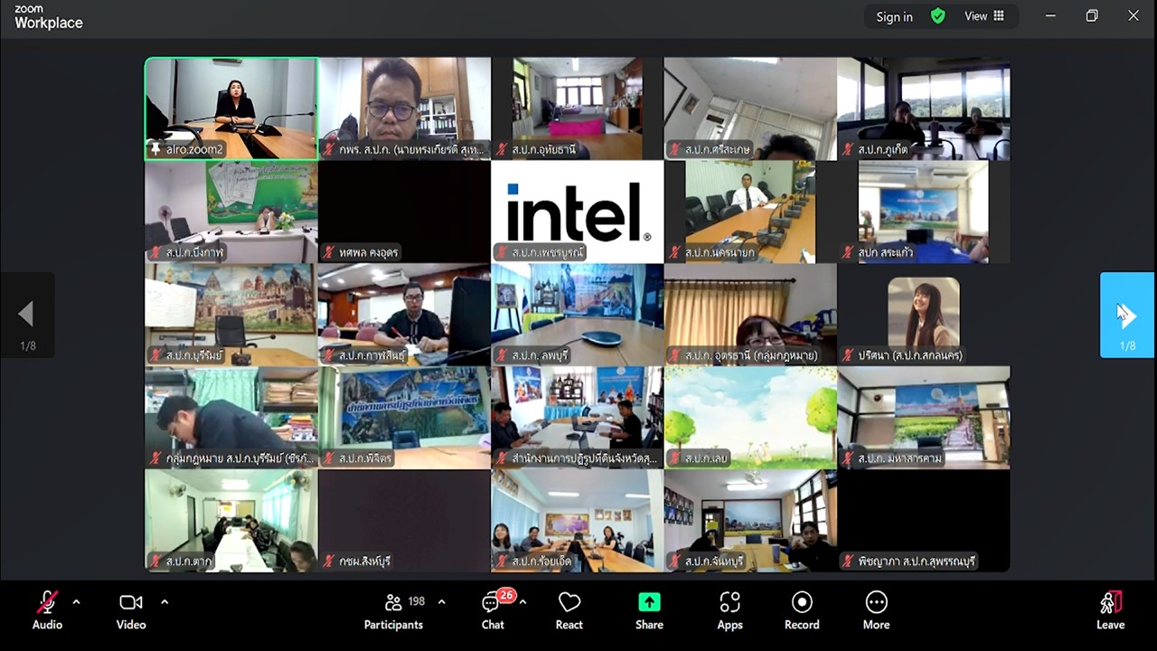Expand chat options caret
Screen dimensions: 1157x651
point(522,602)
